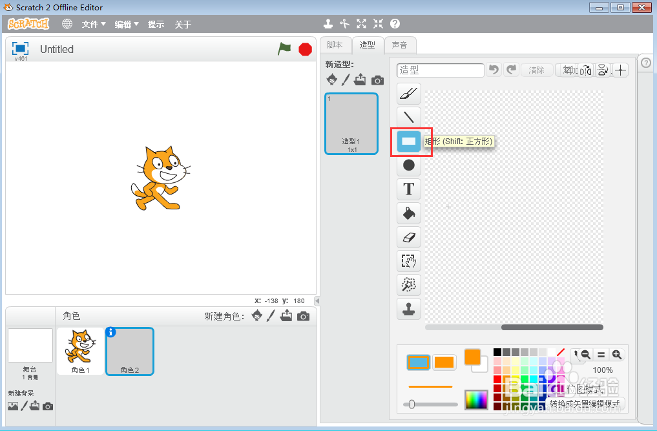
Task: Select the 造型1 costume thumbnail
Action: [351, 123]
